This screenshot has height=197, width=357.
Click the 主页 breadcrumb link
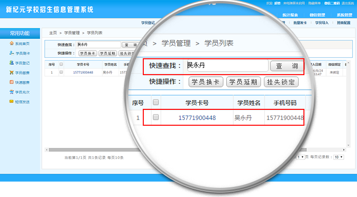53,33
